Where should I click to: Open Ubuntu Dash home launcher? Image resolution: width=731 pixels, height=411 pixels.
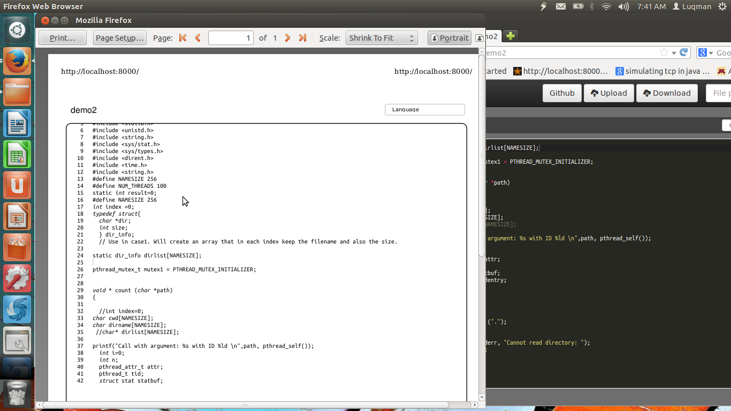(17, 30)
